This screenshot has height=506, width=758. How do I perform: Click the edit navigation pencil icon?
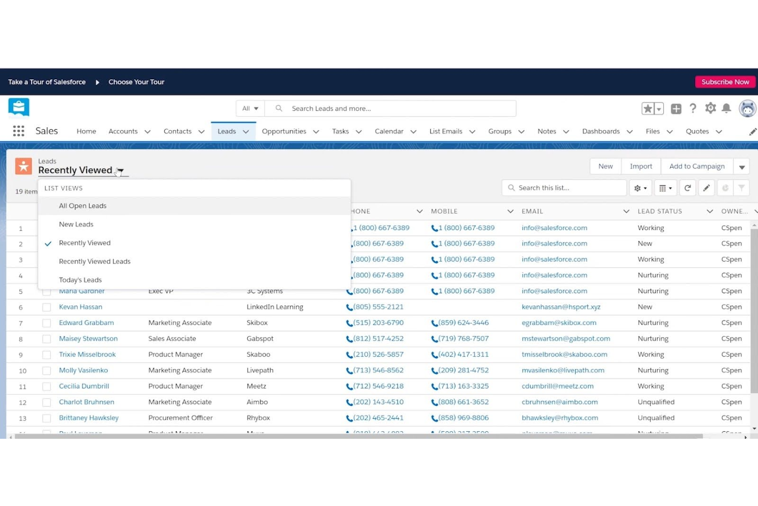(x=752, y=132)
